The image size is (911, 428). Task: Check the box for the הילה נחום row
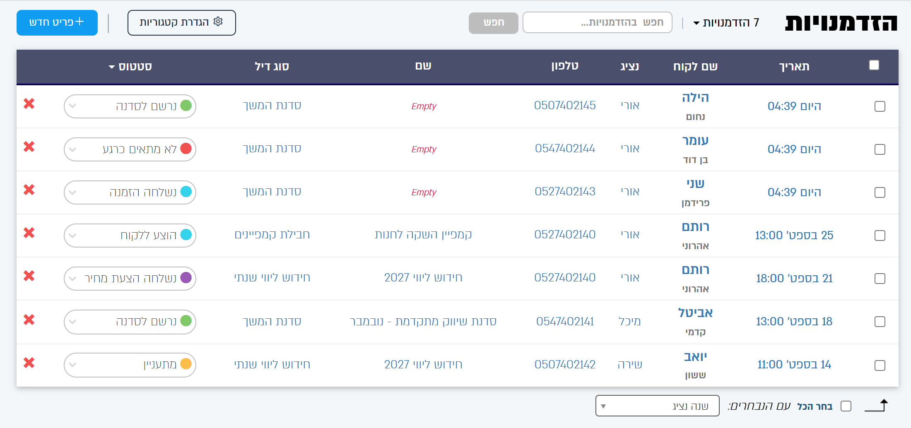pyautogui.click(x=880, y=106)
